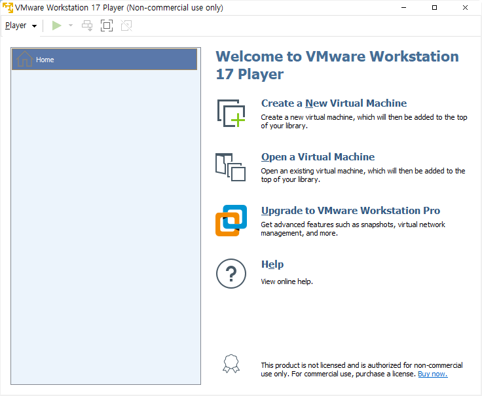Click the 'Get advanced features such as snapshots' text
The height and width of the screenshot is (396, 482).
pyautogui.click(x=353, y=229)
